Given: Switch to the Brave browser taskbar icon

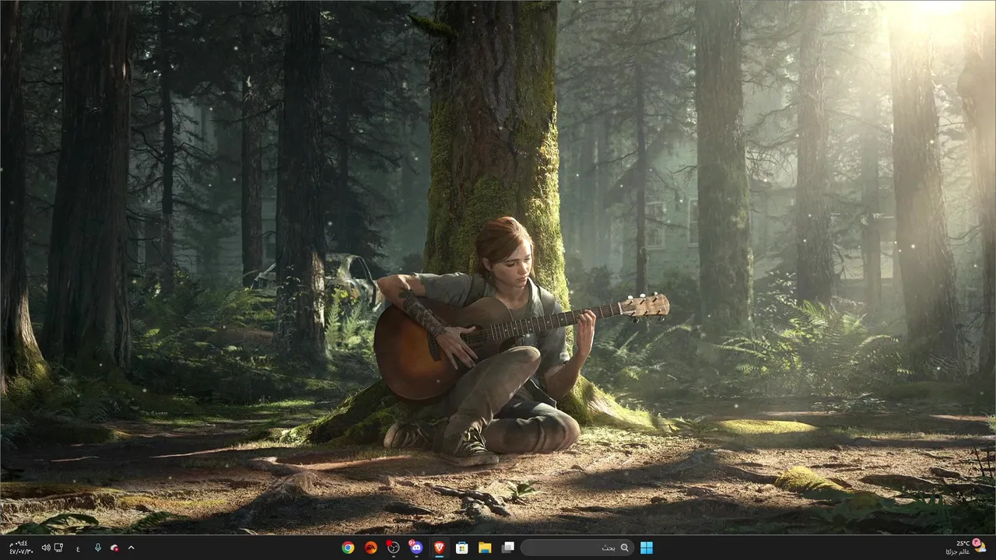Looking at the screenshot, I should pos(439,548).
